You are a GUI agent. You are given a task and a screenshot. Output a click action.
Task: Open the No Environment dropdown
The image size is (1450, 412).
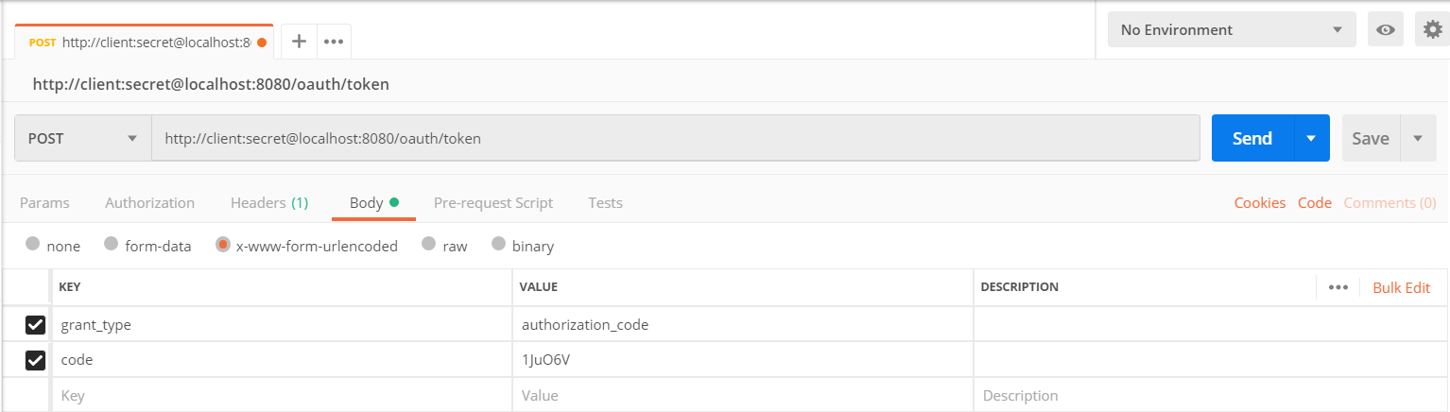[x=1231, y=29]
